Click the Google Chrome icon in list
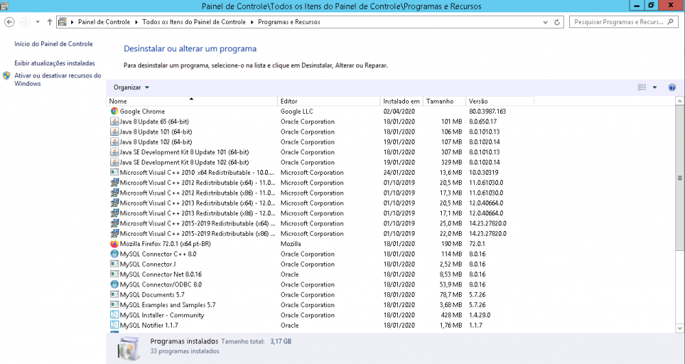Image resolution: width=685 pixels, height=364 pixels. tap(114, 111)
